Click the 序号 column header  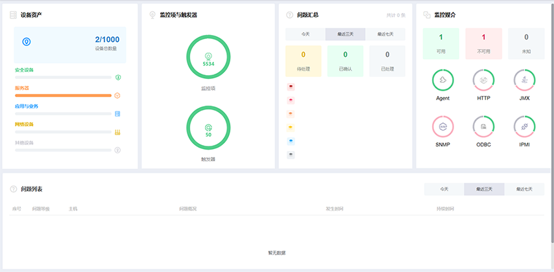pyautogui.click(x=17, y=209)
